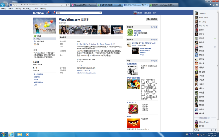Screen dimensions: 219x137
Task: Open the Angry Birds red bird ad image
Action: click(133, 109)
